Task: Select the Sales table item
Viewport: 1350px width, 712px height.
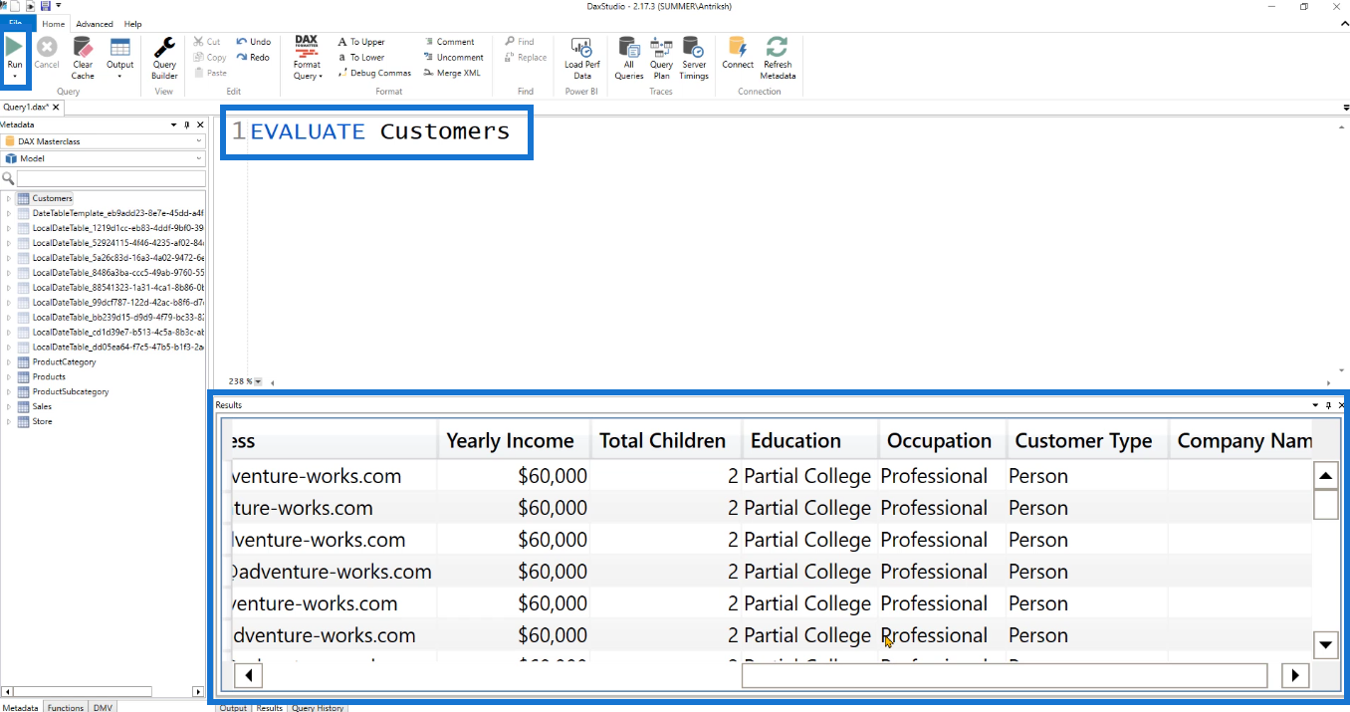Action: point(42,407)
